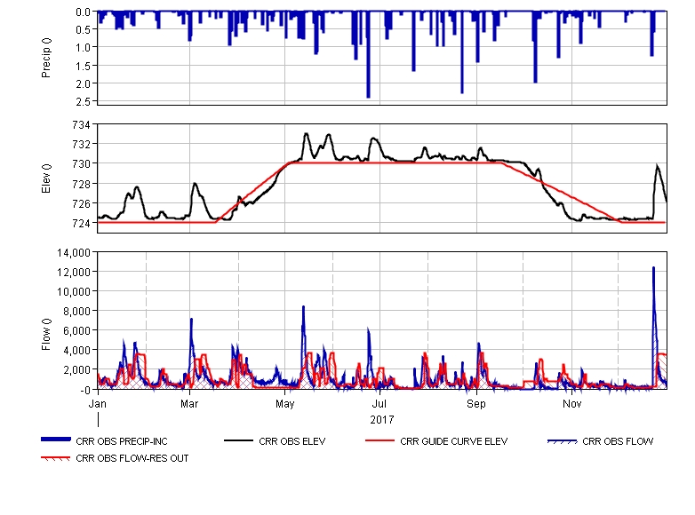
Task: Click the Sep tick label on time axis
Action: pyautogui.click(x=477, y=404)
